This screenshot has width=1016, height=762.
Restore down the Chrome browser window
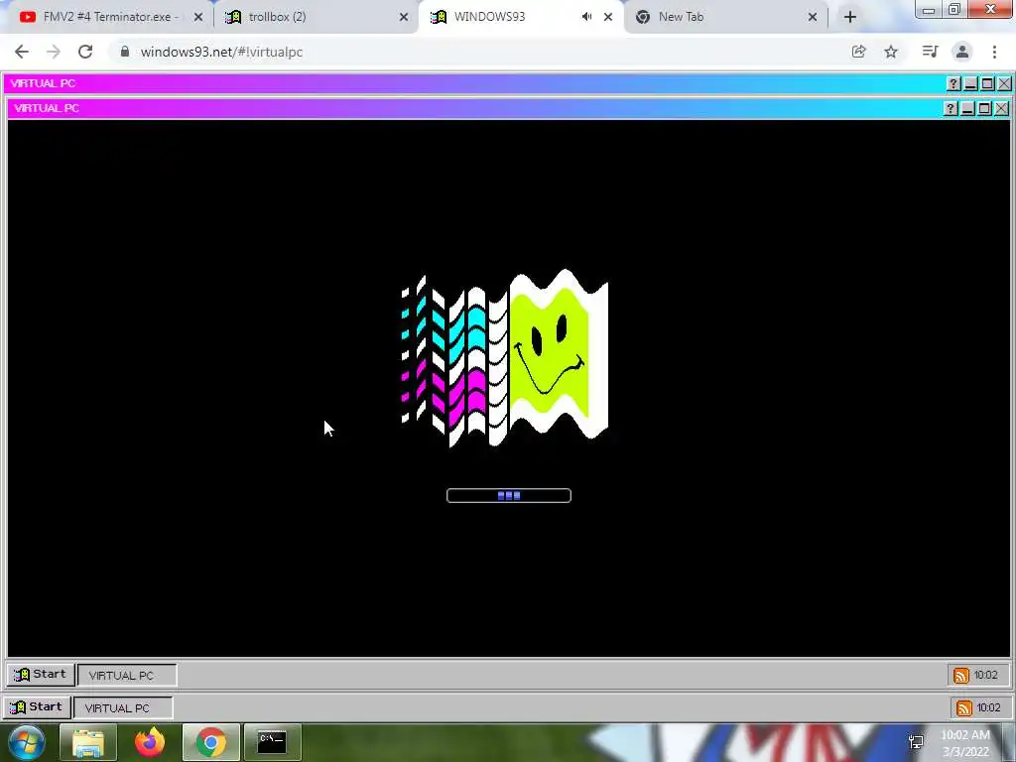tap(954, 10)
